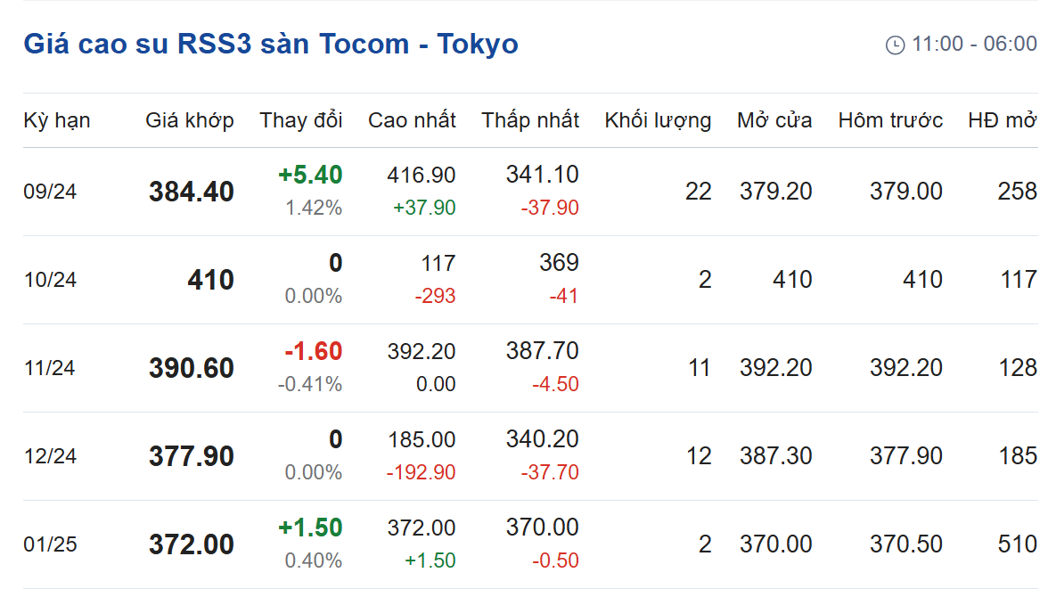Screen dimensions: 1048x589
Task: Click the matched price 384.40
Action: 191,192
